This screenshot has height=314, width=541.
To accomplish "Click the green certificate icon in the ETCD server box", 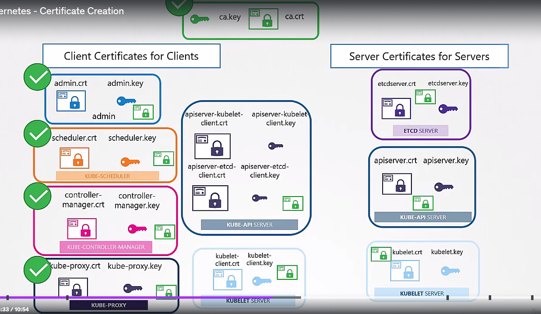I will coord(425,97).
